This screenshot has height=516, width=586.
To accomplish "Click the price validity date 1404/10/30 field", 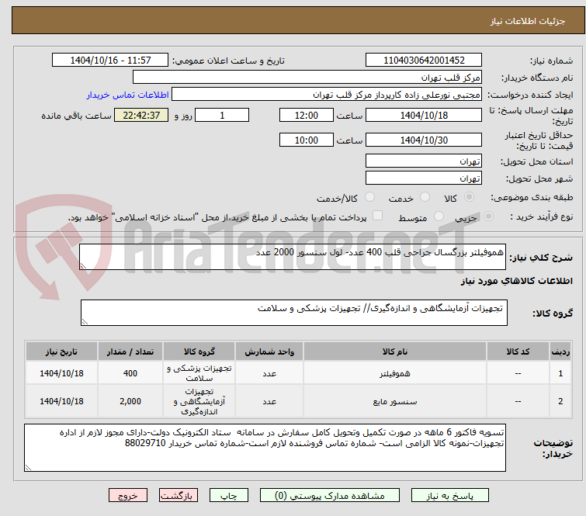I will click(x=424, y=140).
